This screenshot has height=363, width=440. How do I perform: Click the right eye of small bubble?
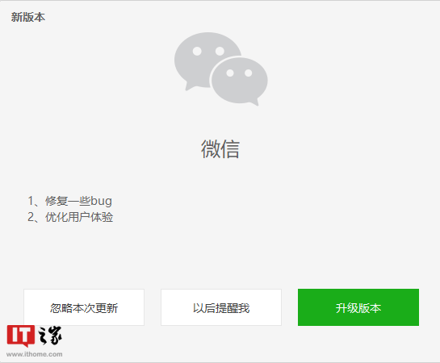tap(249, 73)
